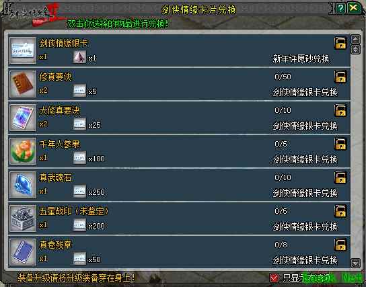Open the help question mark button
The image size is (366, 287).
[x=340, y=8]
